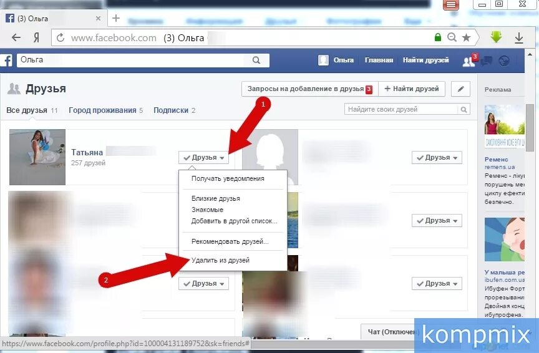Open browser downloads arrow icon

pos(518,38)
